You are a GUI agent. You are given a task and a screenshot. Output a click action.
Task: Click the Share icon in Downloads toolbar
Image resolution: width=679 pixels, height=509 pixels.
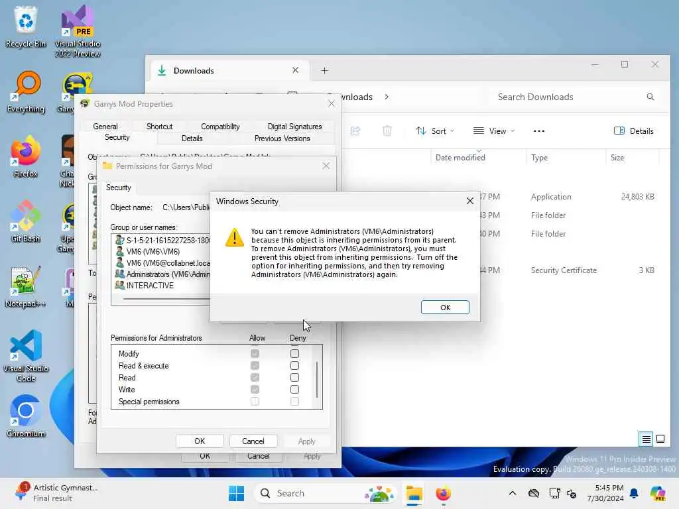[x=355, y=131]
